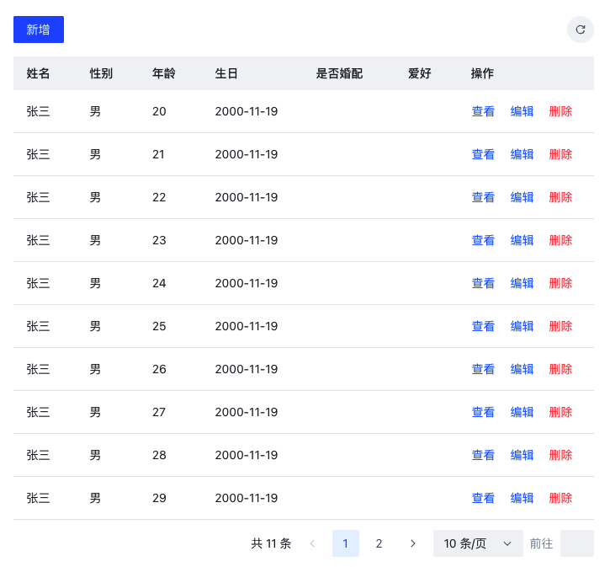Click the 共 11 条 total count text
Screen dimensions: 610x567
[x=271, y=543]
